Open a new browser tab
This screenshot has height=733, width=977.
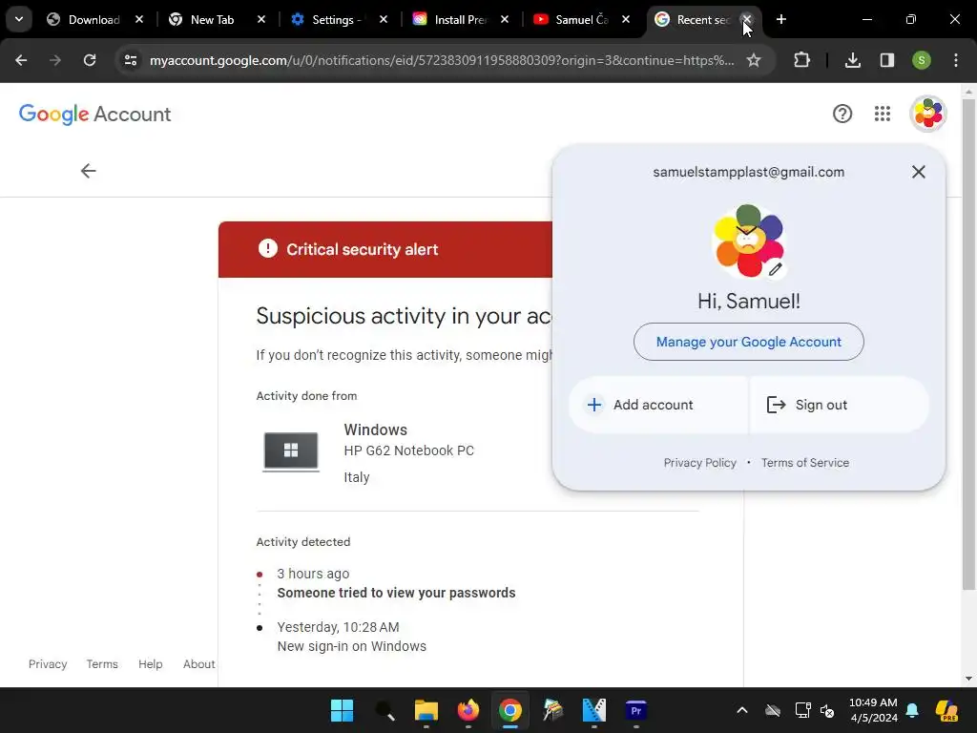point(780,19)
